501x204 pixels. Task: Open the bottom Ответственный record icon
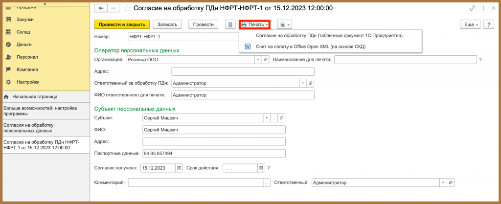(451, 182)
